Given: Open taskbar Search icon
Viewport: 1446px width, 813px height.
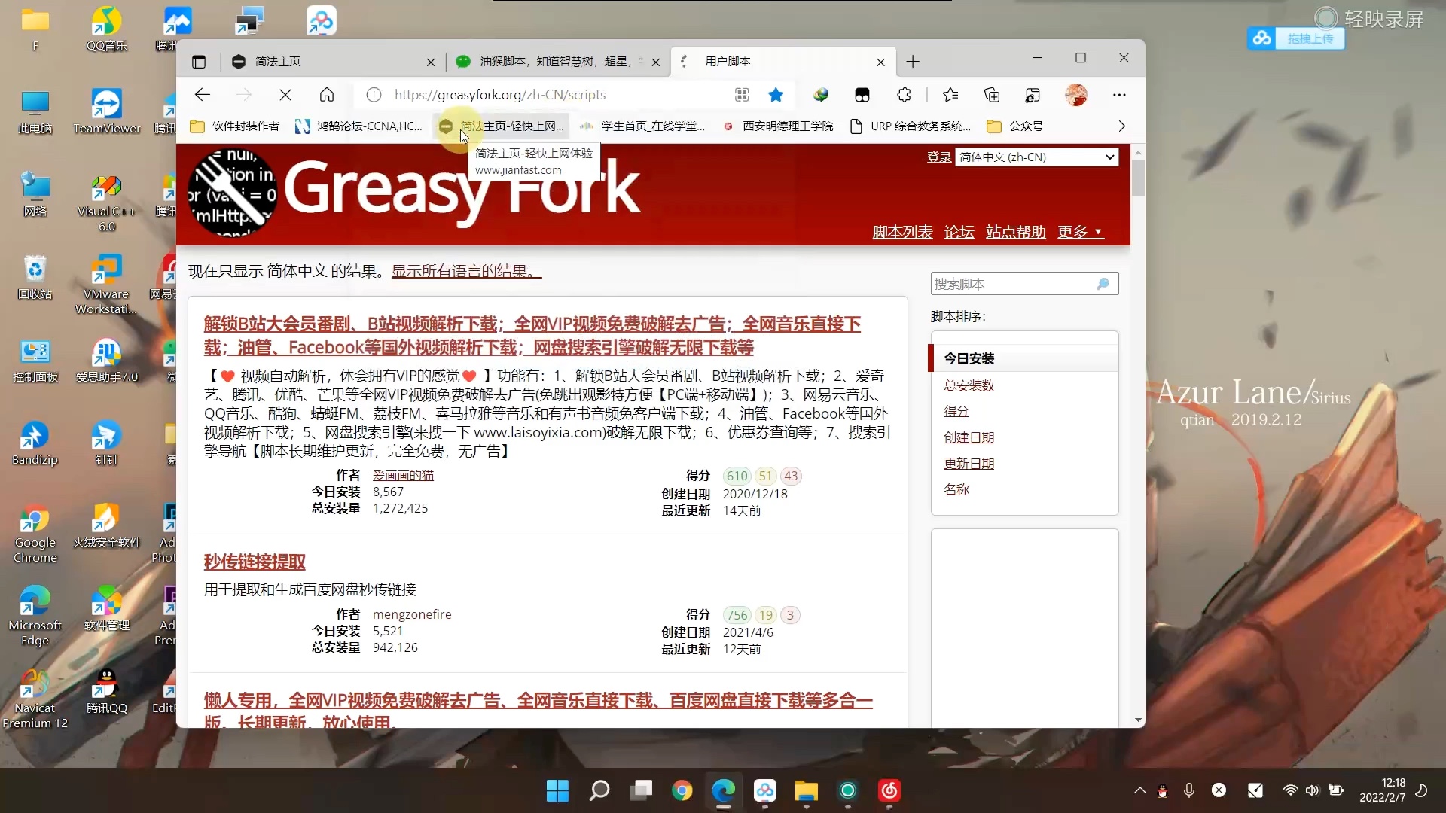Looking at the screenshot, I should [x=599, y=790].
